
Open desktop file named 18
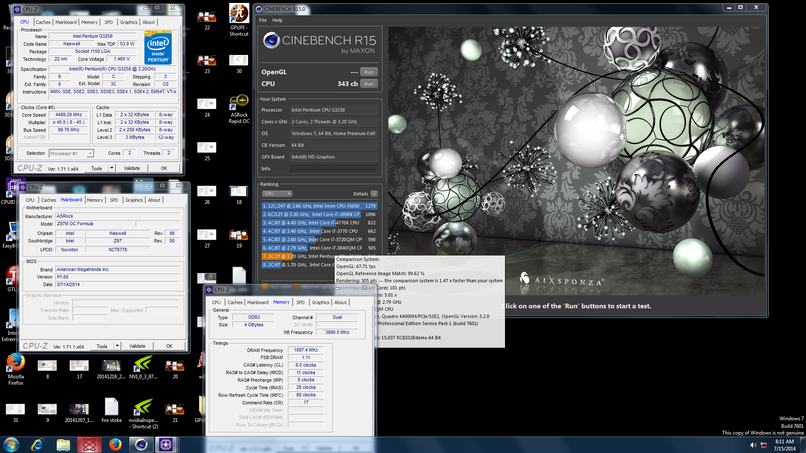[239, 195]
